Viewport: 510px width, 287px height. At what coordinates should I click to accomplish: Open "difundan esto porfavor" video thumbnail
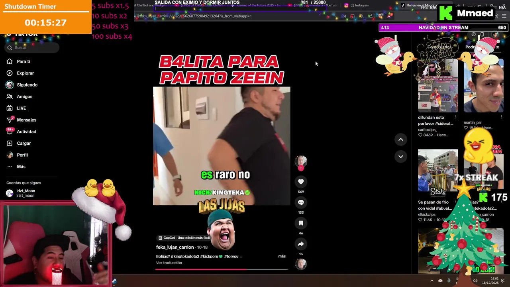[438, 85]
